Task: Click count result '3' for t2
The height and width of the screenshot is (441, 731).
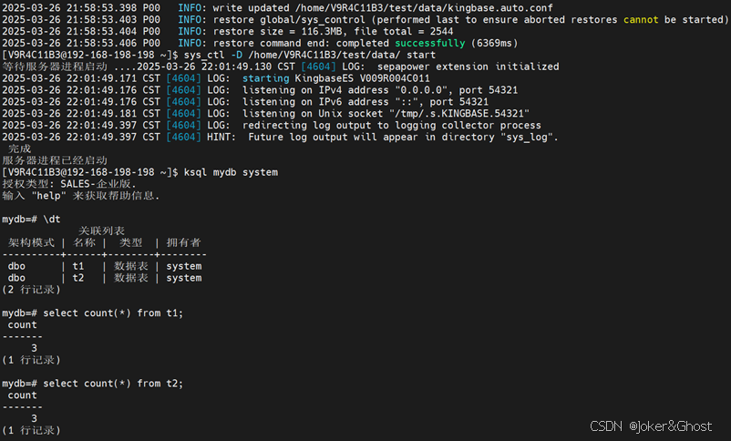Action: (x=34, y=418)
